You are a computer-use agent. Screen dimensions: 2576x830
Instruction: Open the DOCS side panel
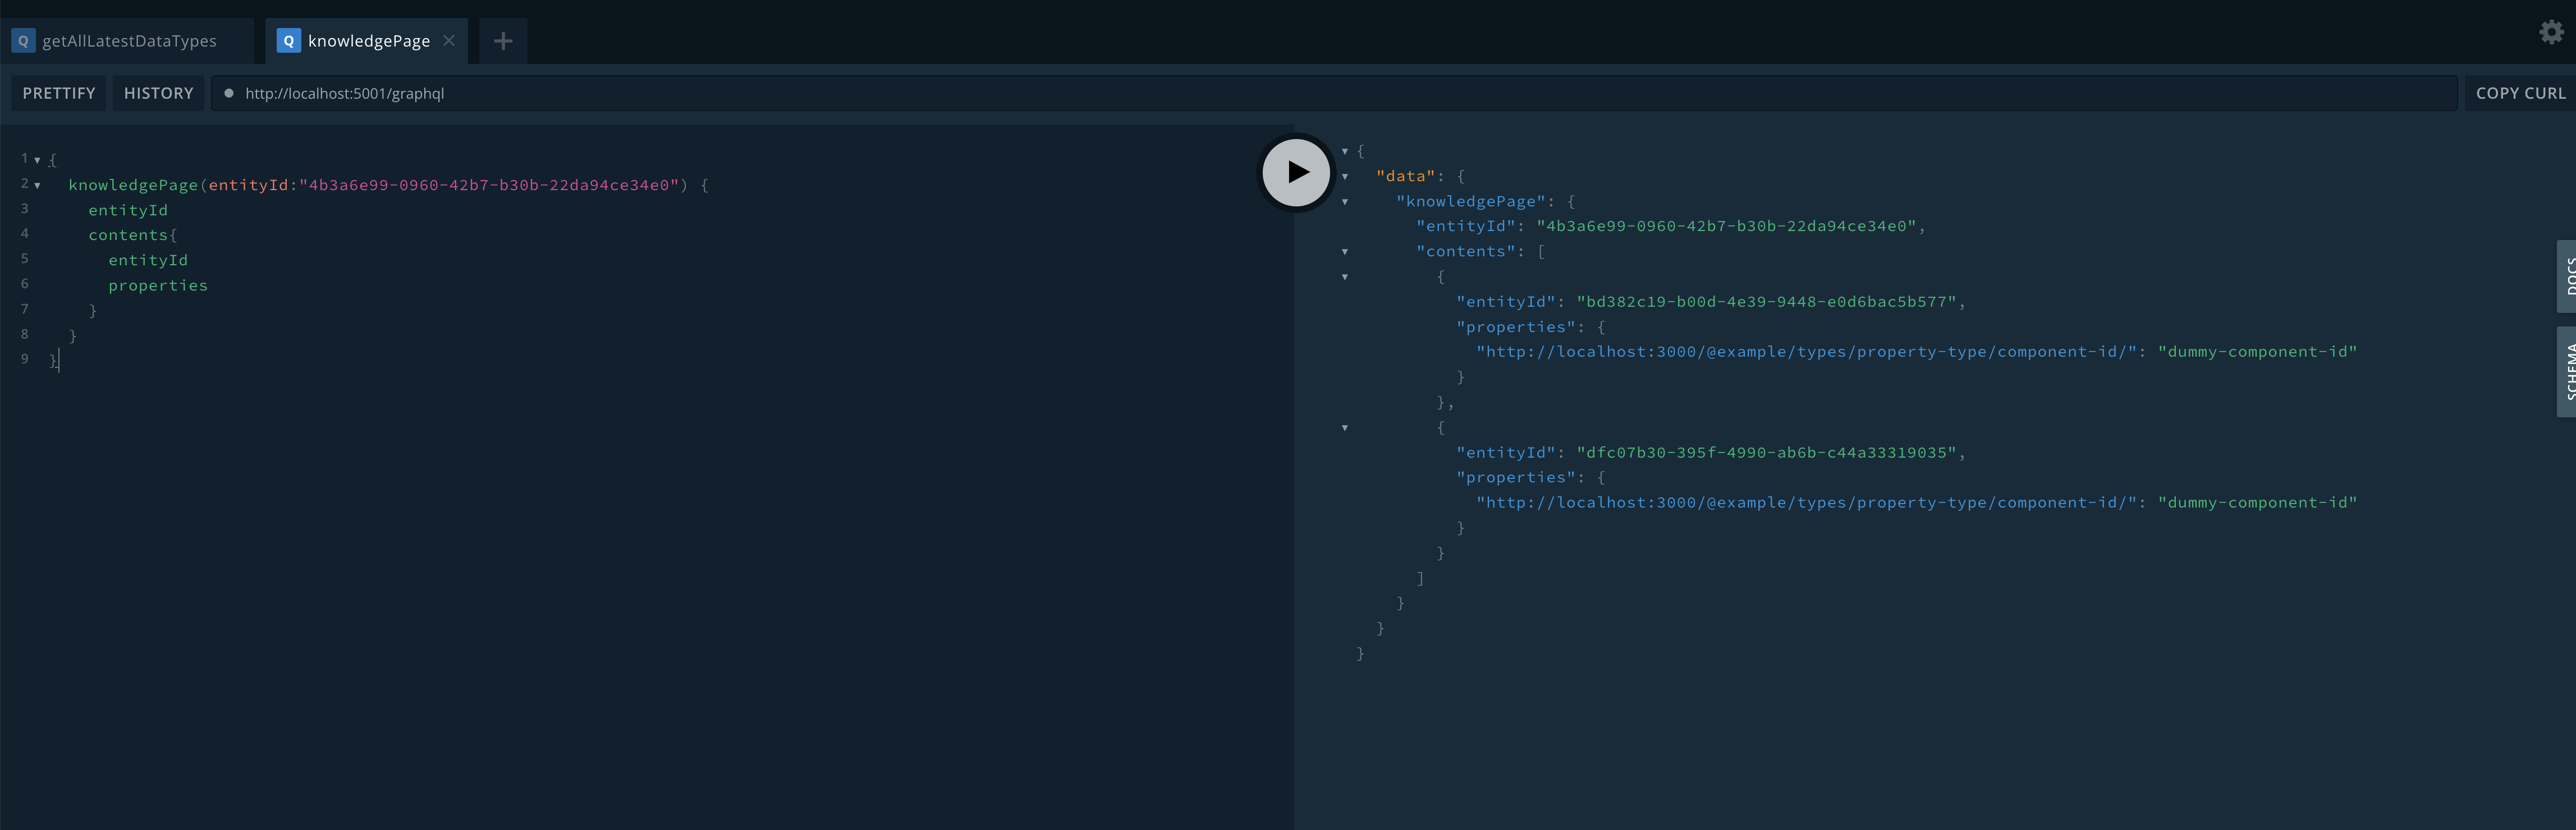(2568, 276)
